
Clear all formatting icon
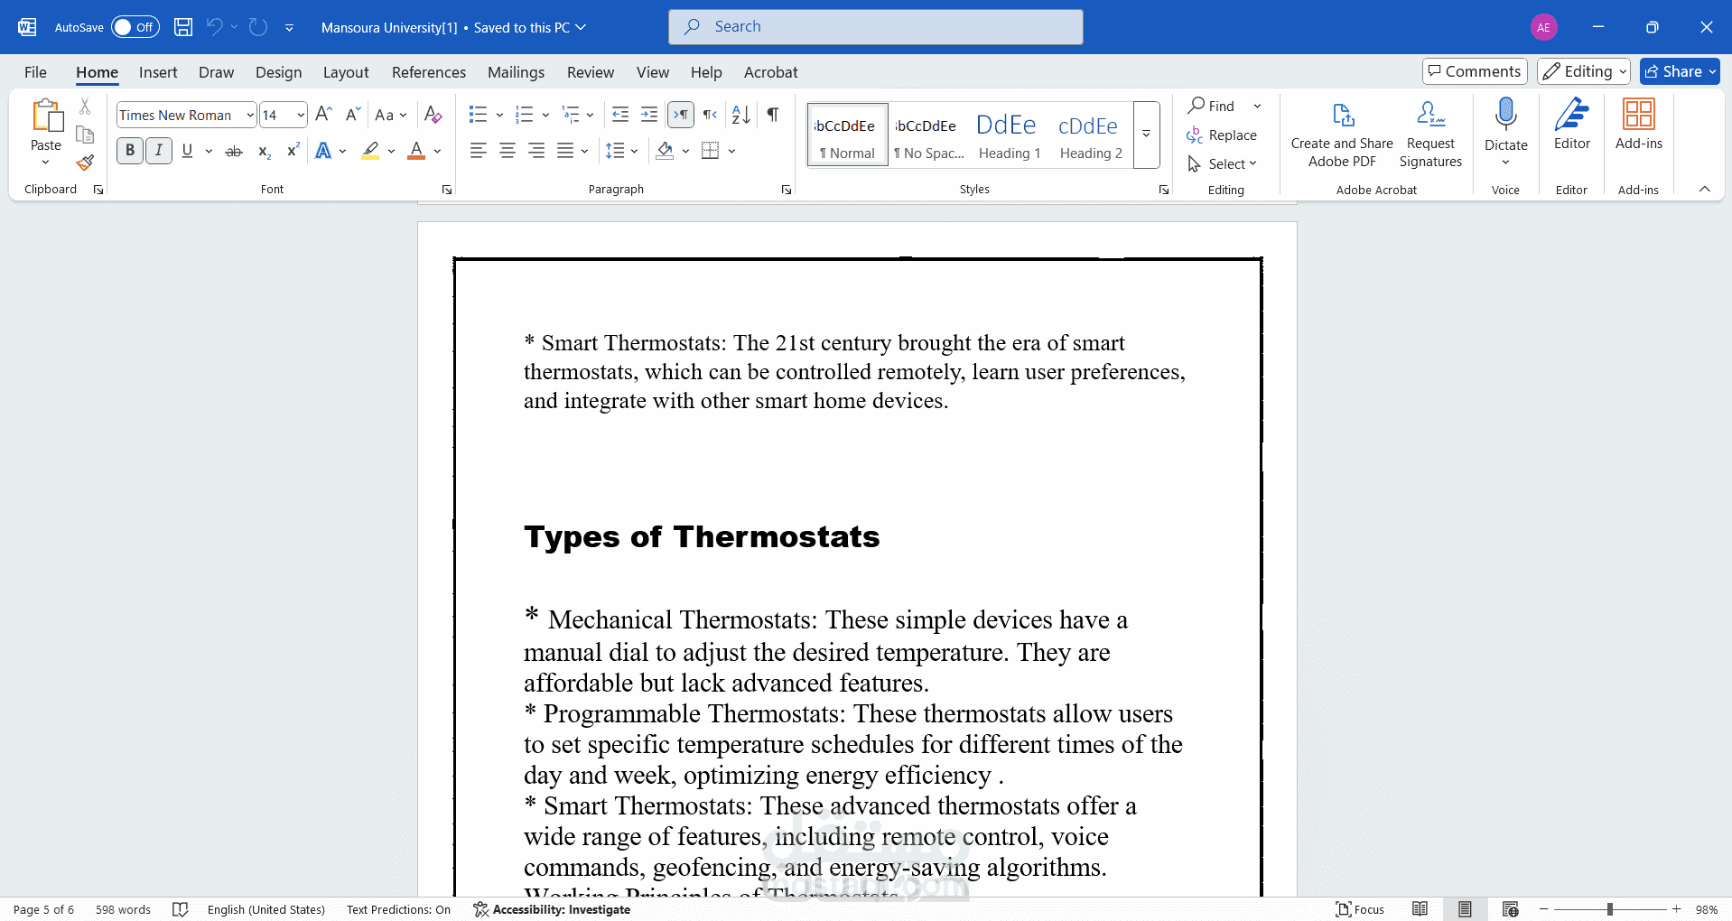pyautogui.click(x=433, y=115)
